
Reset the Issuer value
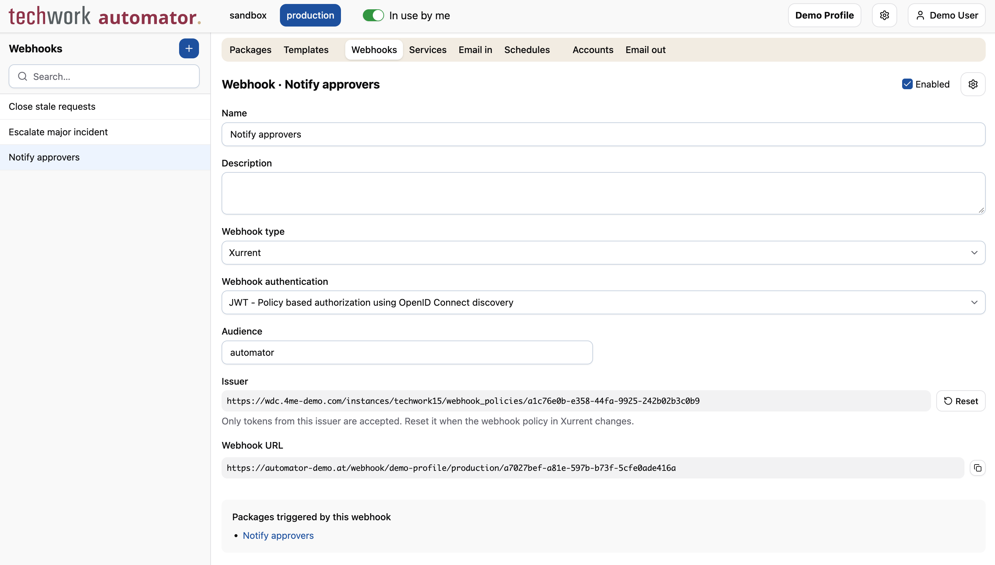point(961,401)
